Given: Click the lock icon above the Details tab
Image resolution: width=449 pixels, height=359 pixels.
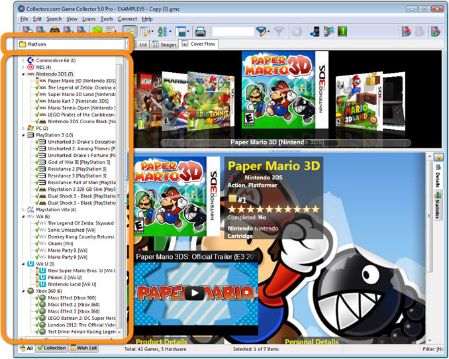Looking at the screenshot, I should click(x=438, y=157).
